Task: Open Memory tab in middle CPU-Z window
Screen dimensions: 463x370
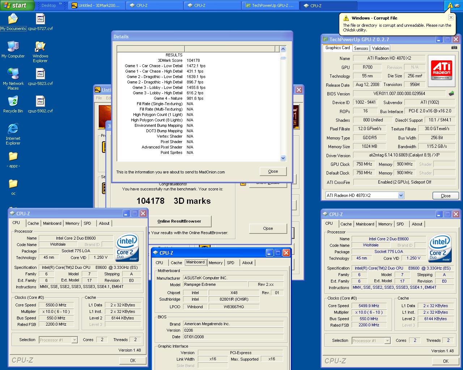Action: [x=216, y=263]
